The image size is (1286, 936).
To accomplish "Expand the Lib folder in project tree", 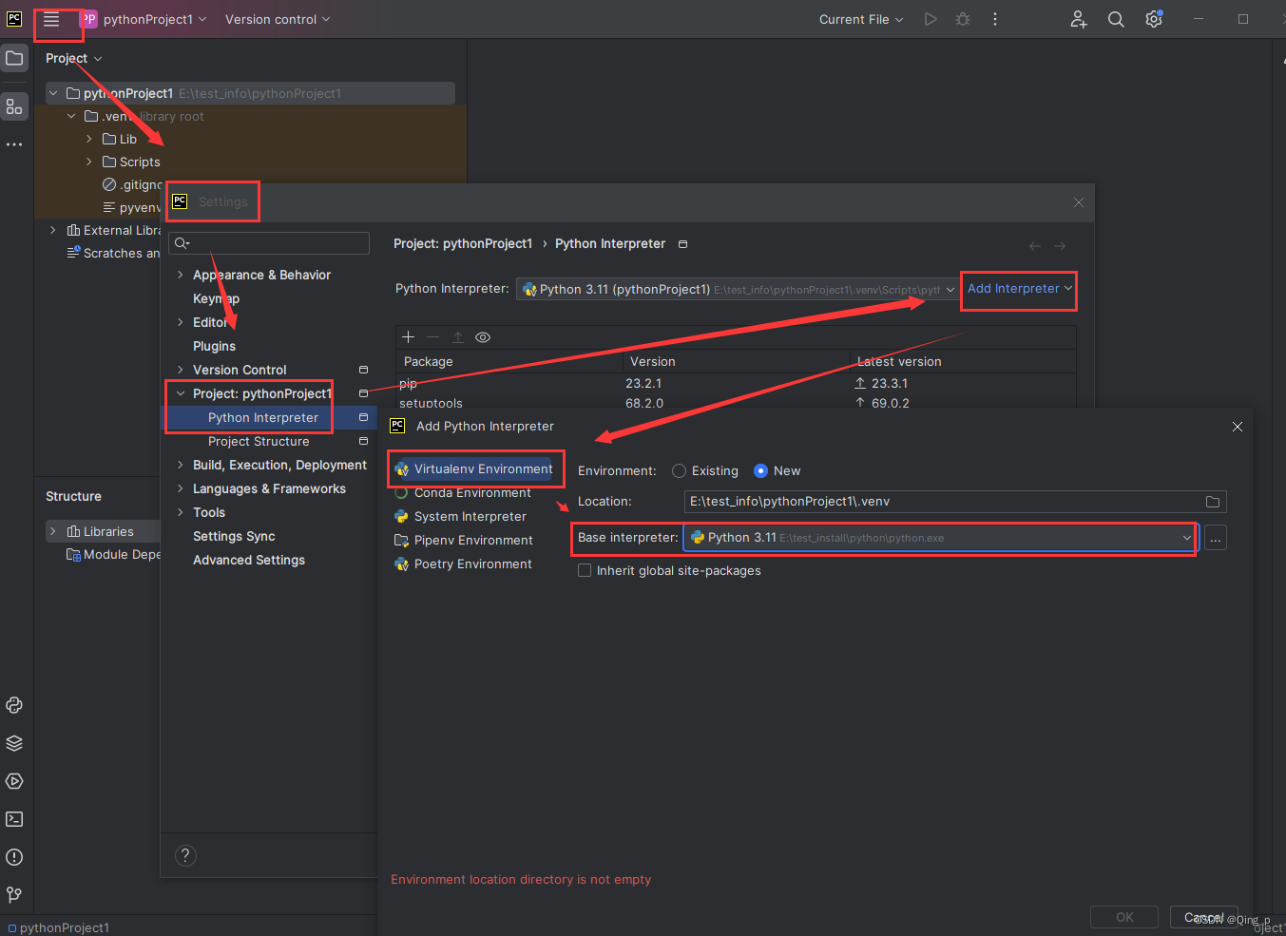I will pyautogui.click(x=89, y=139).
